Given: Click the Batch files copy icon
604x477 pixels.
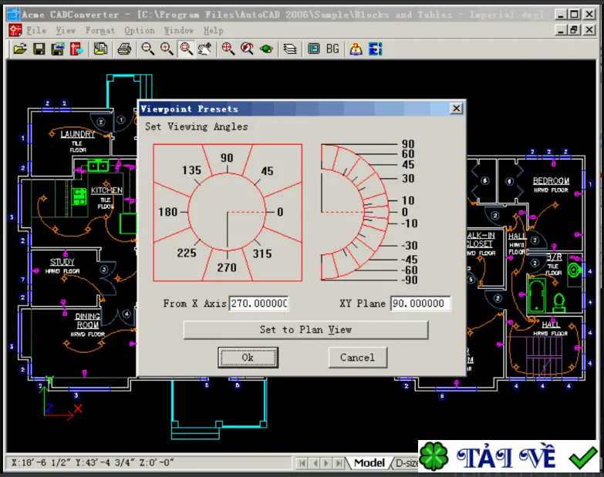Looking at the screenshot, I should [x=100, y=49].
